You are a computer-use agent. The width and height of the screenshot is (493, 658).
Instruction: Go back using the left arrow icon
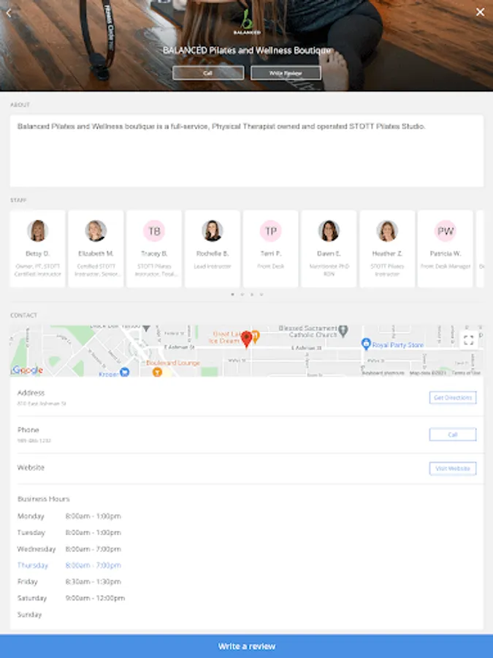pyautogui.click(x=8, y=12)
